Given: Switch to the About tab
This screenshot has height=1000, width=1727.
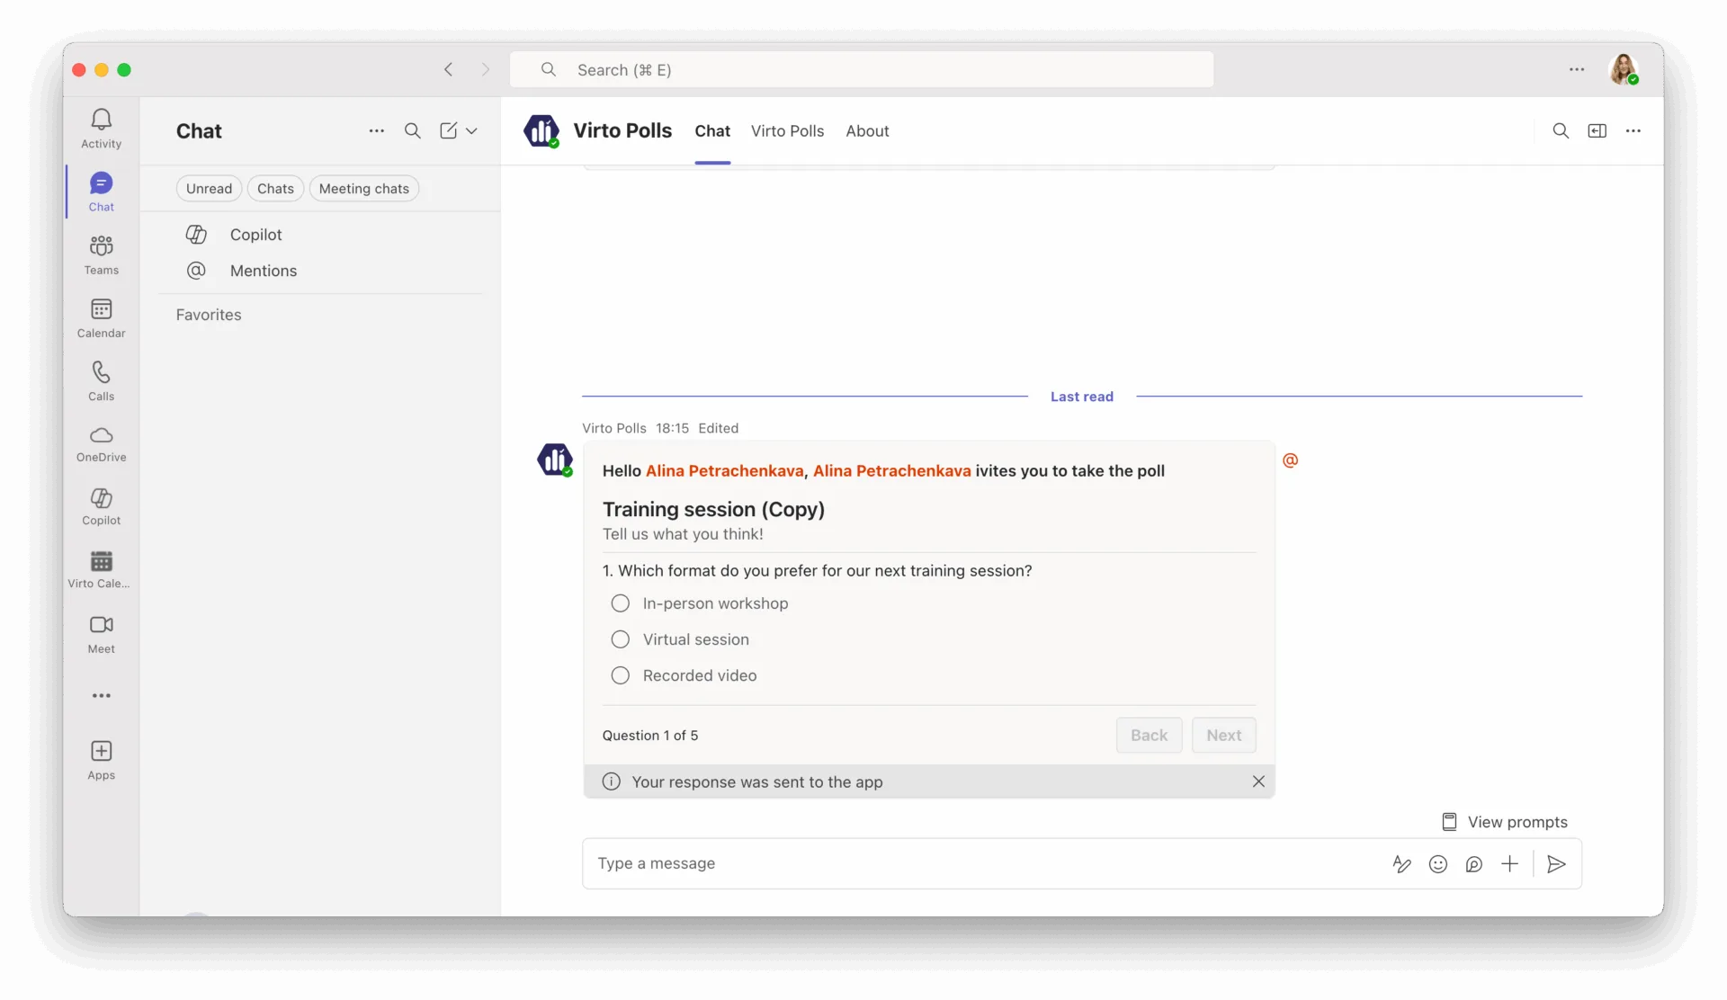Looking at the screenshot, I should click(867, 131).
